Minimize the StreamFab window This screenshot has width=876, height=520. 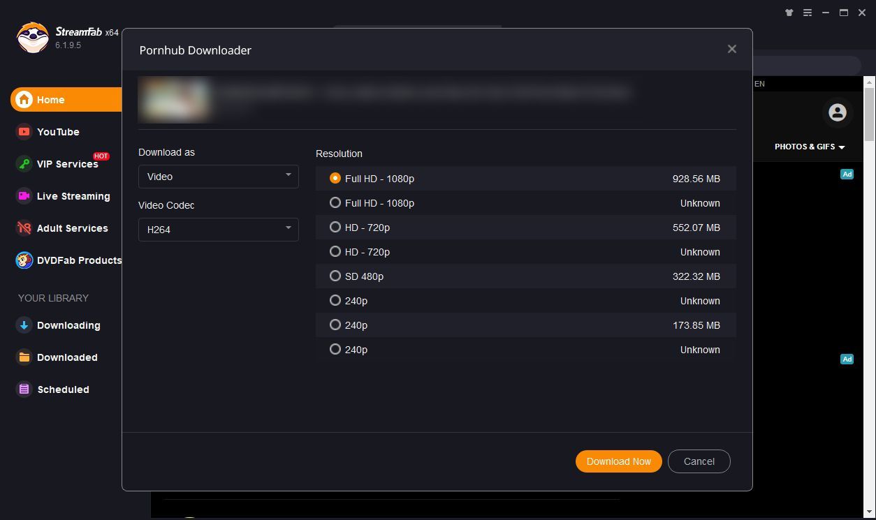pos(826,13)
